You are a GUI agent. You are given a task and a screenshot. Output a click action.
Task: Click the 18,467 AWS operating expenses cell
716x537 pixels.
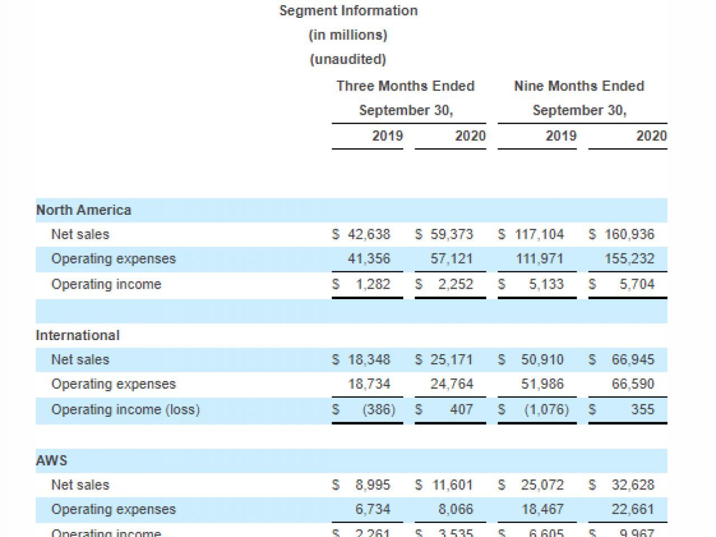coord(543,510)
